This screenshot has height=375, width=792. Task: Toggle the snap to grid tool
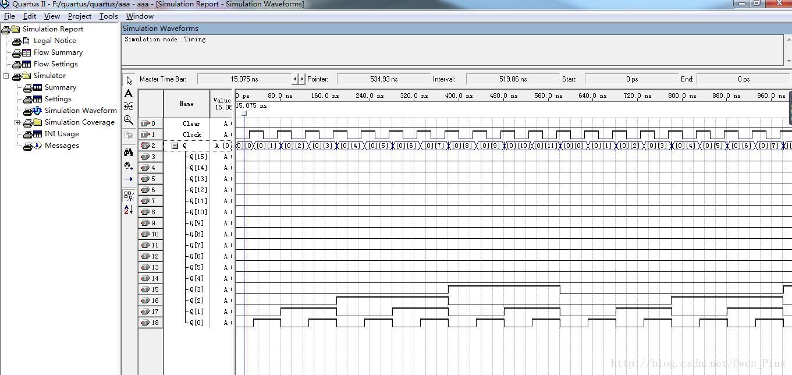(x=129, y=196)
